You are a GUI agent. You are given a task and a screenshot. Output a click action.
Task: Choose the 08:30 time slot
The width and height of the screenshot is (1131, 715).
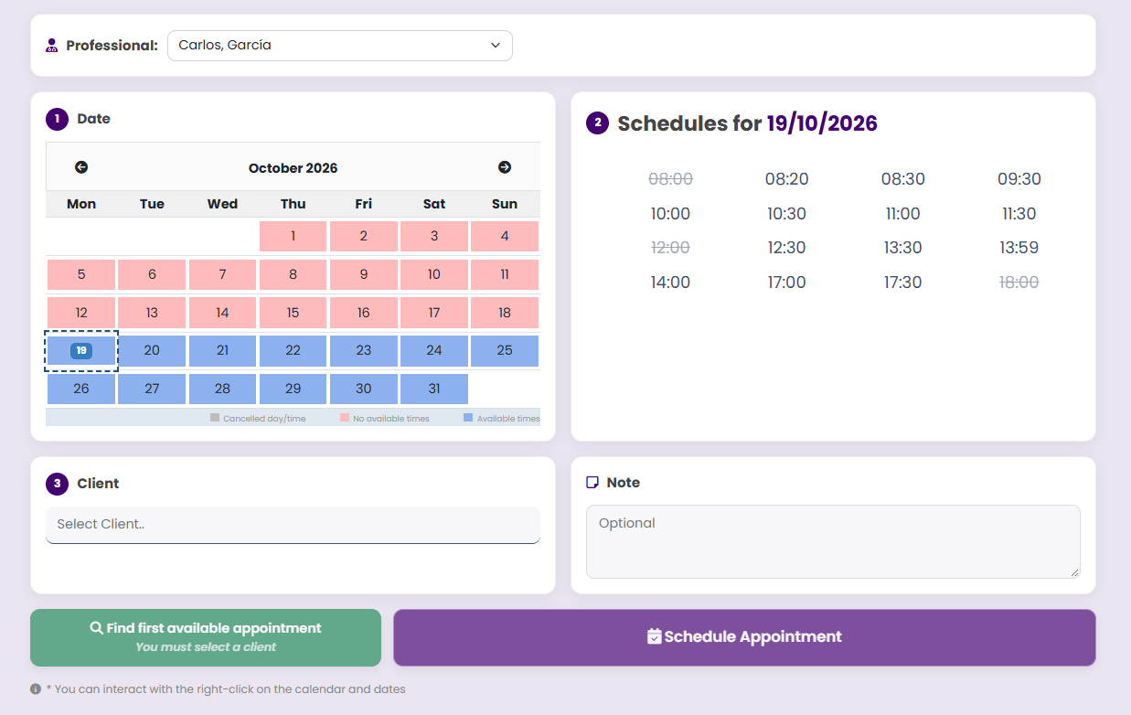click(903, 179)
